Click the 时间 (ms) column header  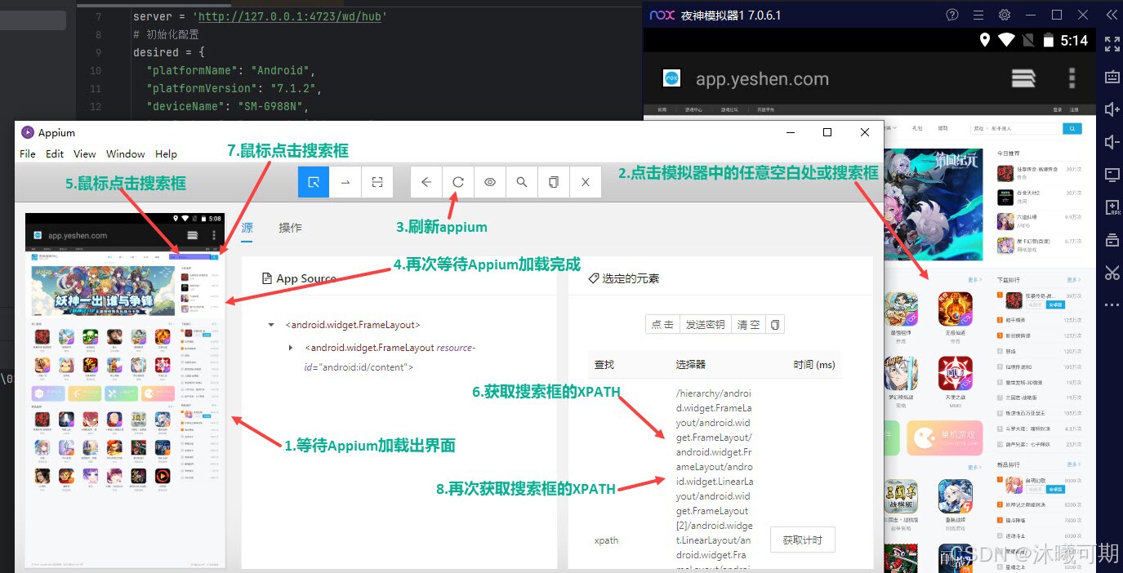point(814,365)
